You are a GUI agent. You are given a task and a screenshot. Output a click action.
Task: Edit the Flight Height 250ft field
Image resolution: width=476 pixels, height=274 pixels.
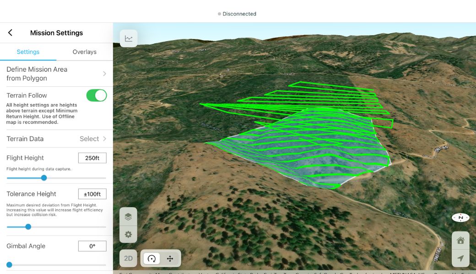(92, 158)
